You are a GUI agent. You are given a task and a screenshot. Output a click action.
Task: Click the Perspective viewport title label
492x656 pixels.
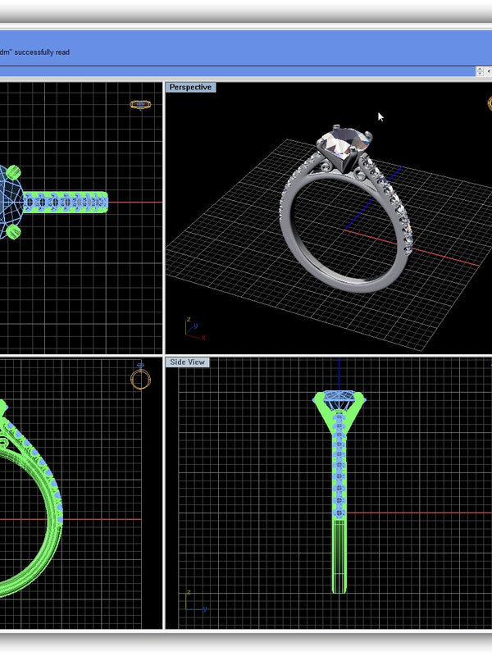(190, 87)
